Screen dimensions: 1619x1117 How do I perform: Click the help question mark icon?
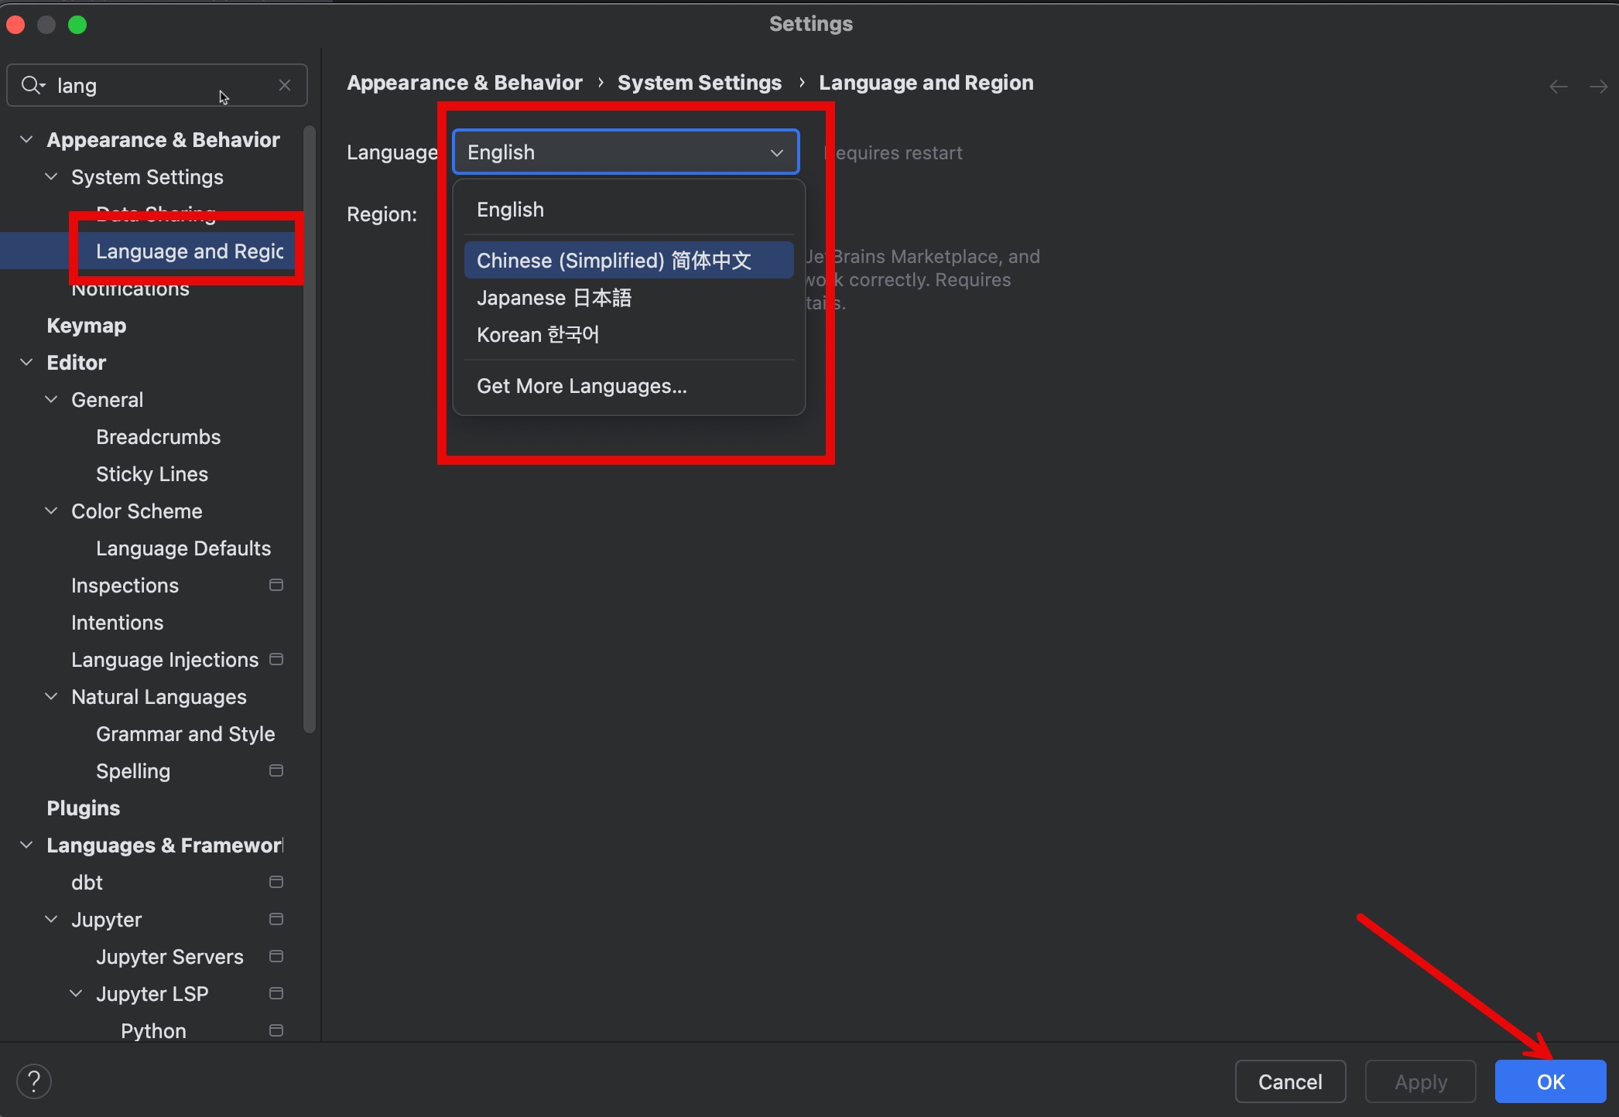34,1081
